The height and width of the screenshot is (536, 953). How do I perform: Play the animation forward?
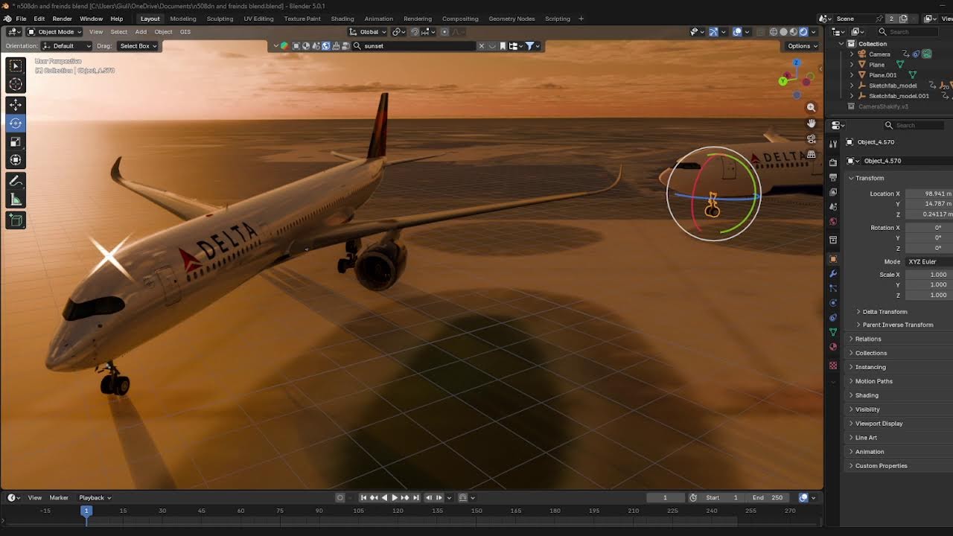395,497
